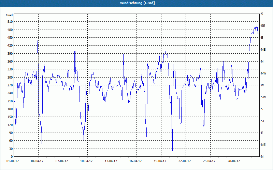This screenshot has height=170, width=273.
Task: Select the 510 value on the Grad axis
Action: [10, 22]
